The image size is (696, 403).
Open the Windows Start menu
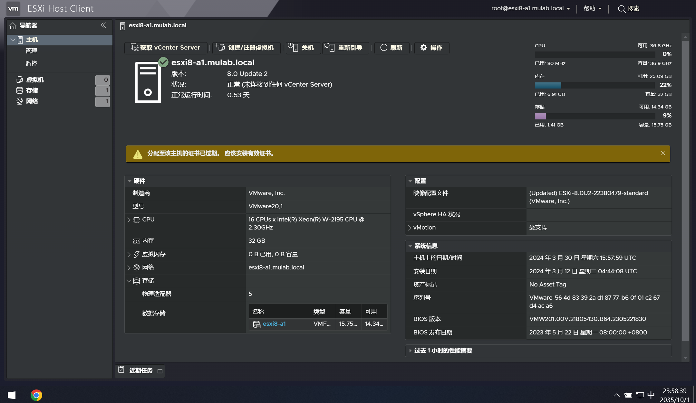[12, 395]
